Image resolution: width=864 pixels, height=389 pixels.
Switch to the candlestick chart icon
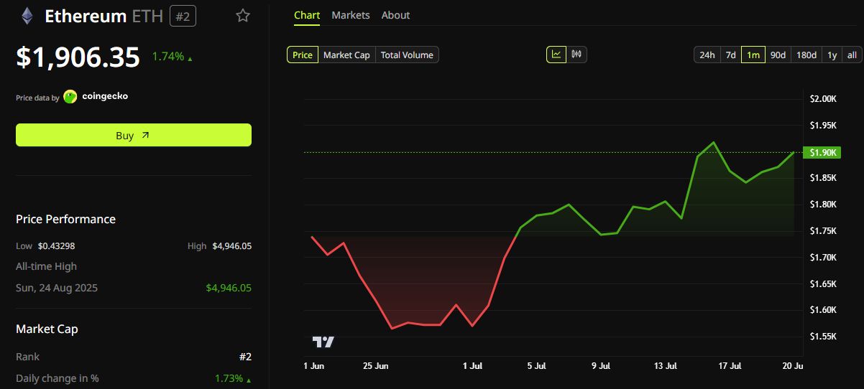coord(576,55)
